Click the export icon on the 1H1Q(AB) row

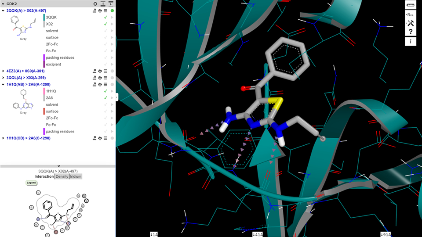coord(95,85)
